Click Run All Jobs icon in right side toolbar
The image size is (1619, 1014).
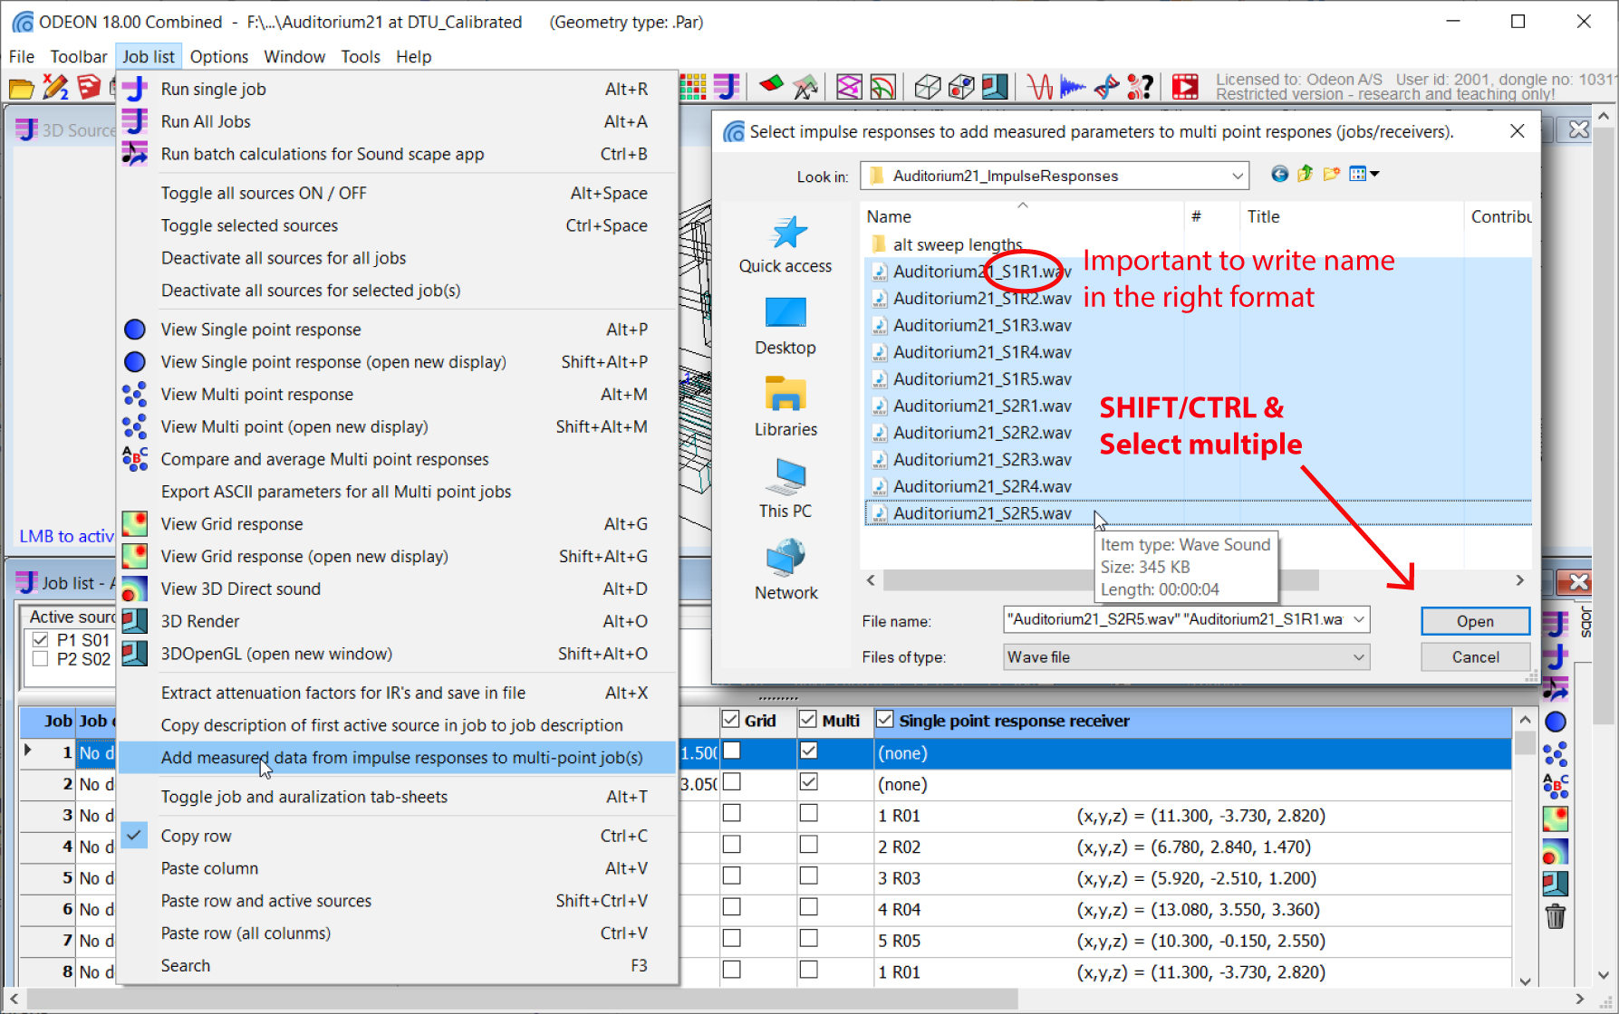[1556, 624]
